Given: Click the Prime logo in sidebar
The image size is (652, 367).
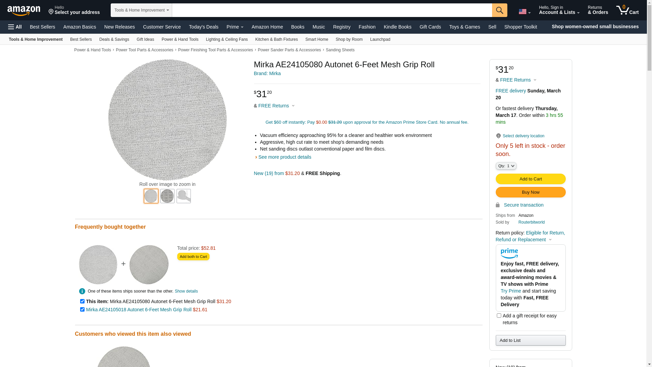Looking at the screenshot, I should [x=509, y=253].
